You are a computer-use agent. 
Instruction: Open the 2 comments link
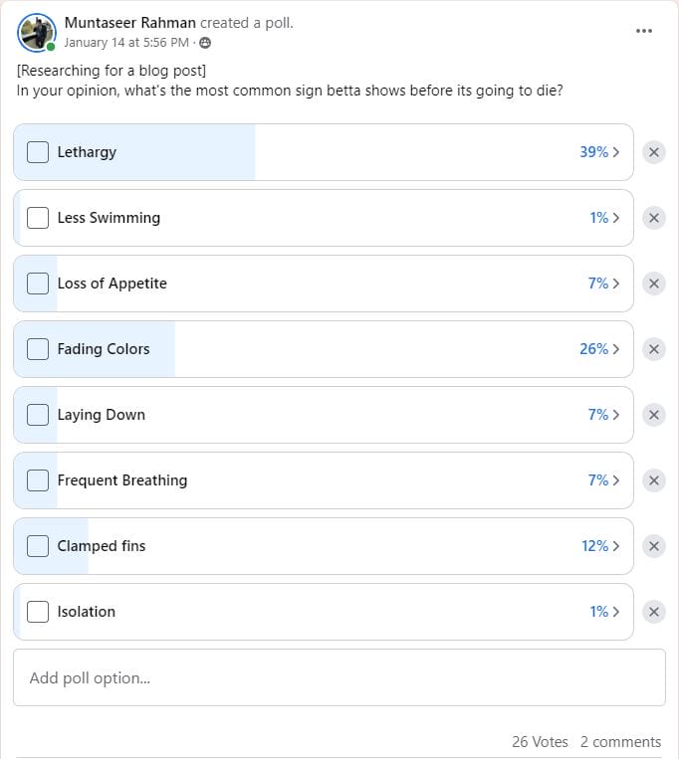point(620,742)
